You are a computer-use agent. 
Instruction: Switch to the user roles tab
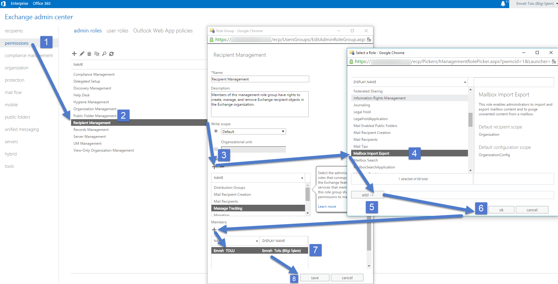[117, 31]
